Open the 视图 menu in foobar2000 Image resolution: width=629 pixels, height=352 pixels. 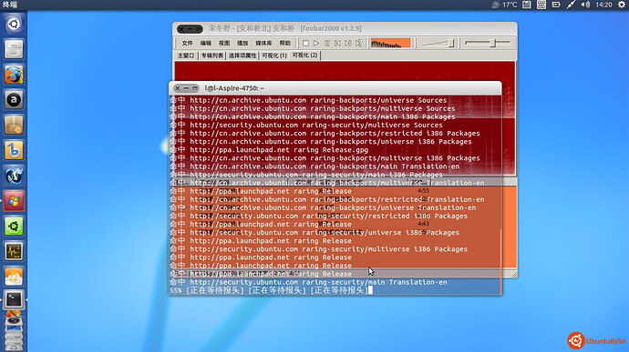point(224,44)
